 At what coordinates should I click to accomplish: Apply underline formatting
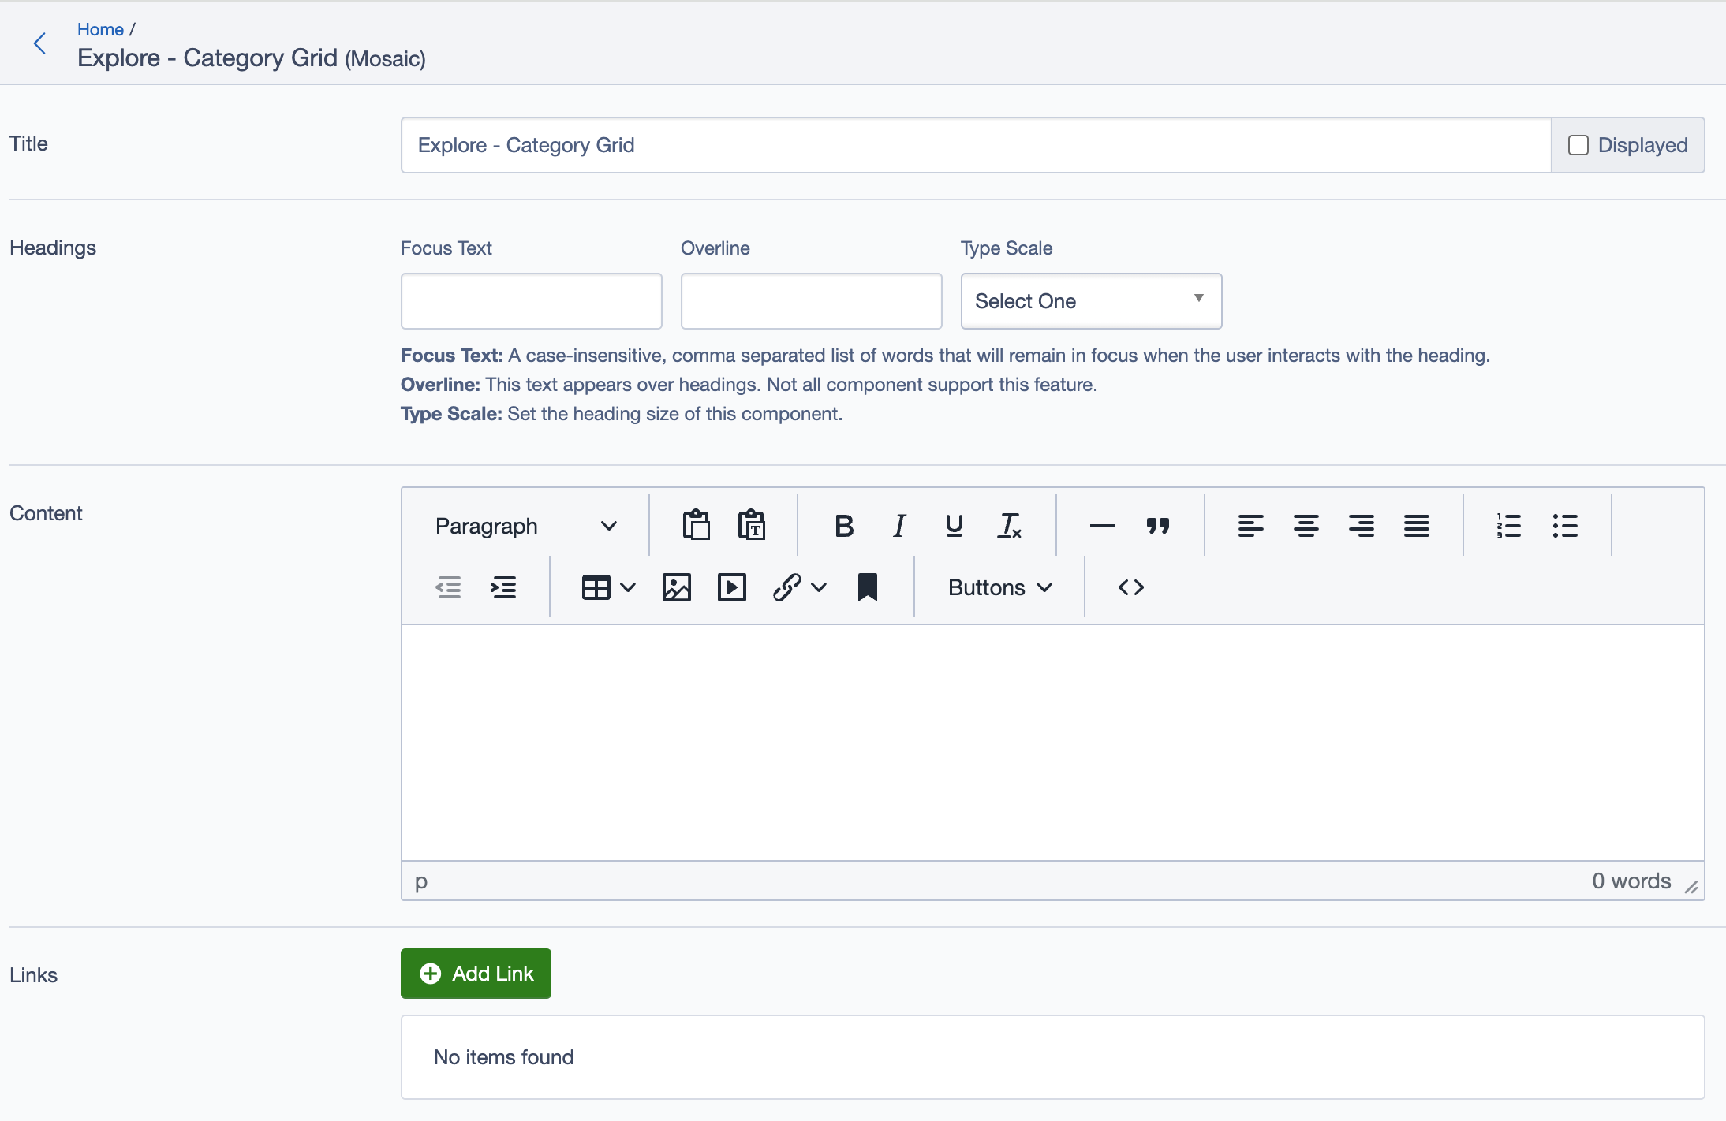click(953, 525)
